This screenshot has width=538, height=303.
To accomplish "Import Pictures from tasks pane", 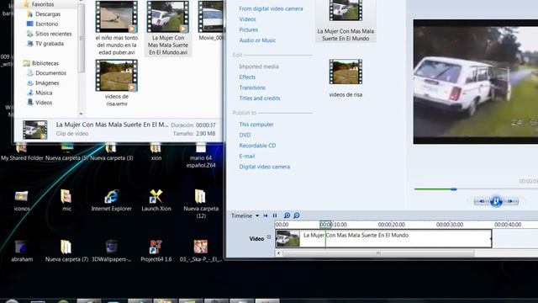I will pos(249,30).
